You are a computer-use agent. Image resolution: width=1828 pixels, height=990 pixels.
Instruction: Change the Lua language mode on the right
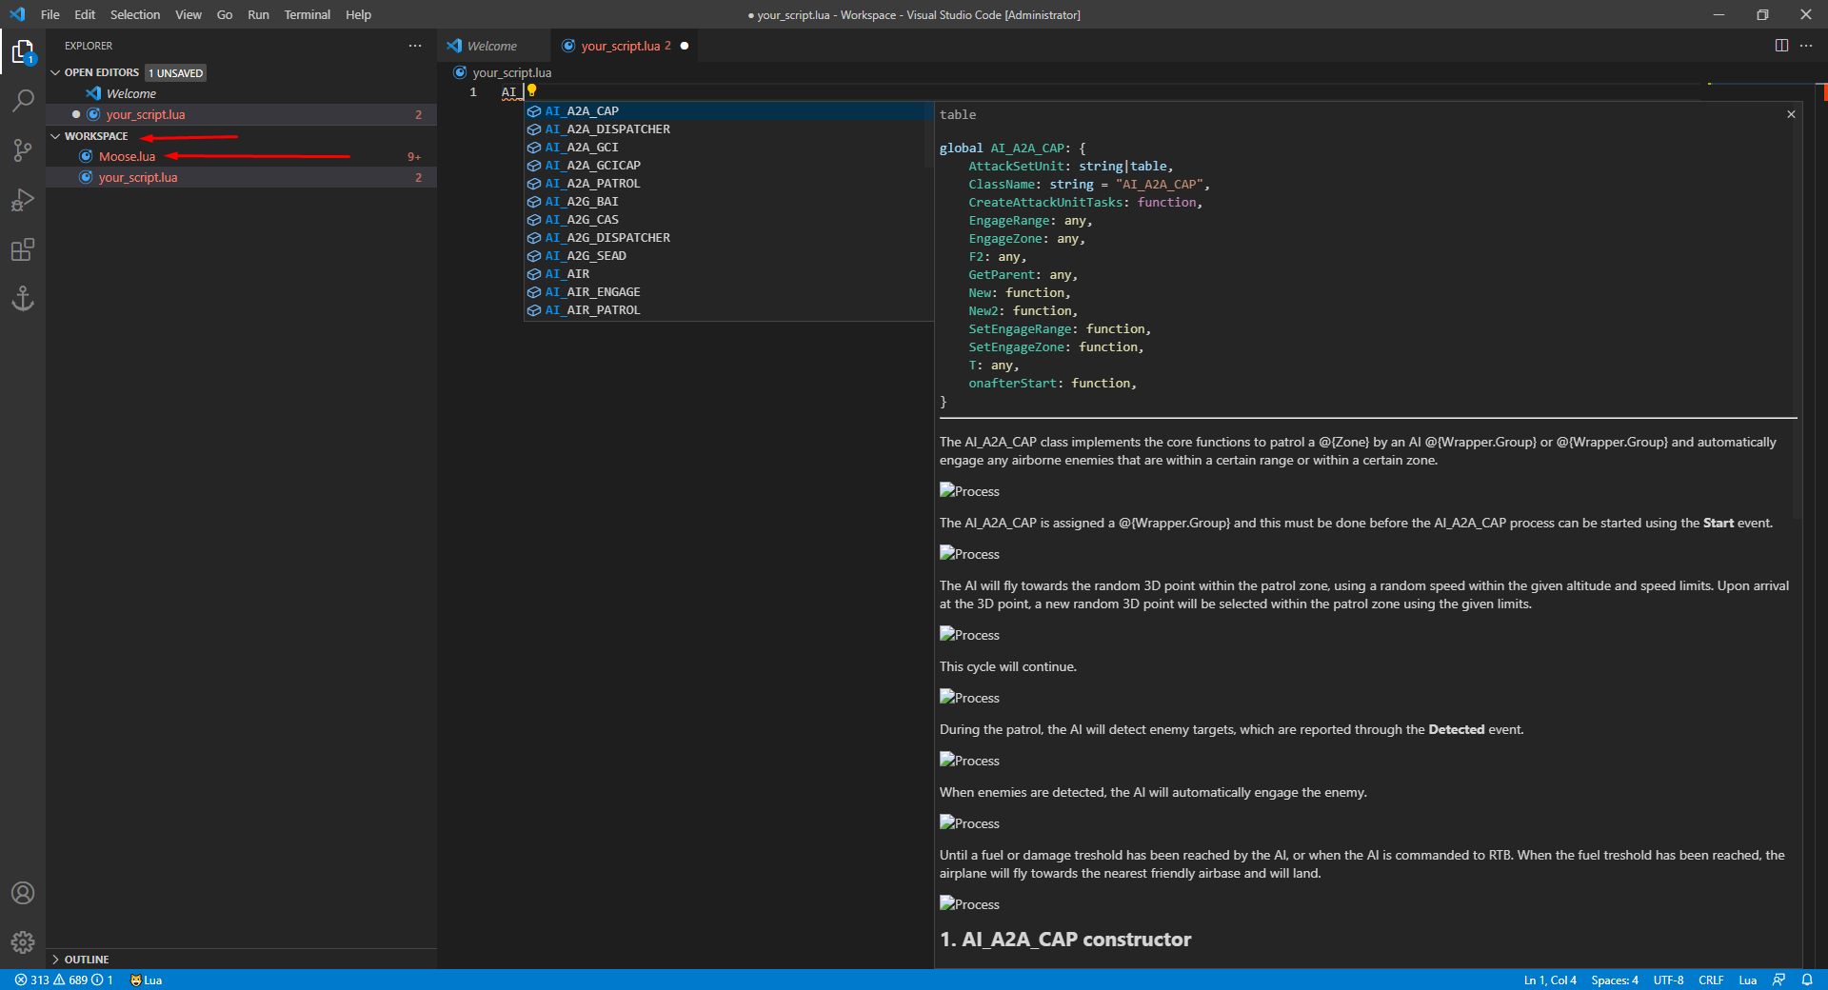(1747, 980)
